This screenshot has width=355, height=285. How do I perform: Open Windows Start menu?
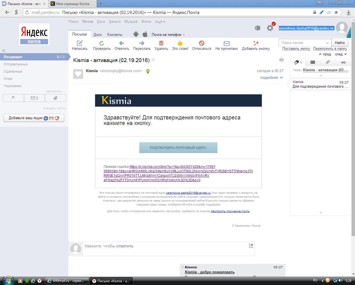click(8, 280)
